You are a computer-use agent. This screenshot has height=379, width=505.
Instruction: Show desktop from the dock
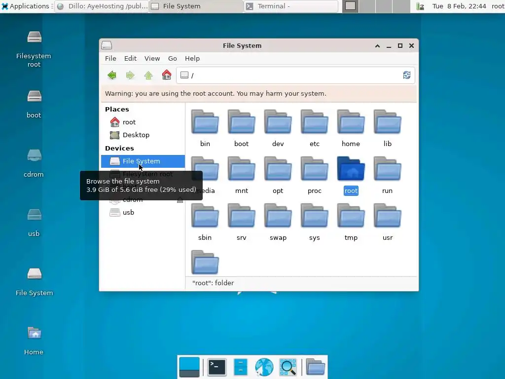point(189,367)
